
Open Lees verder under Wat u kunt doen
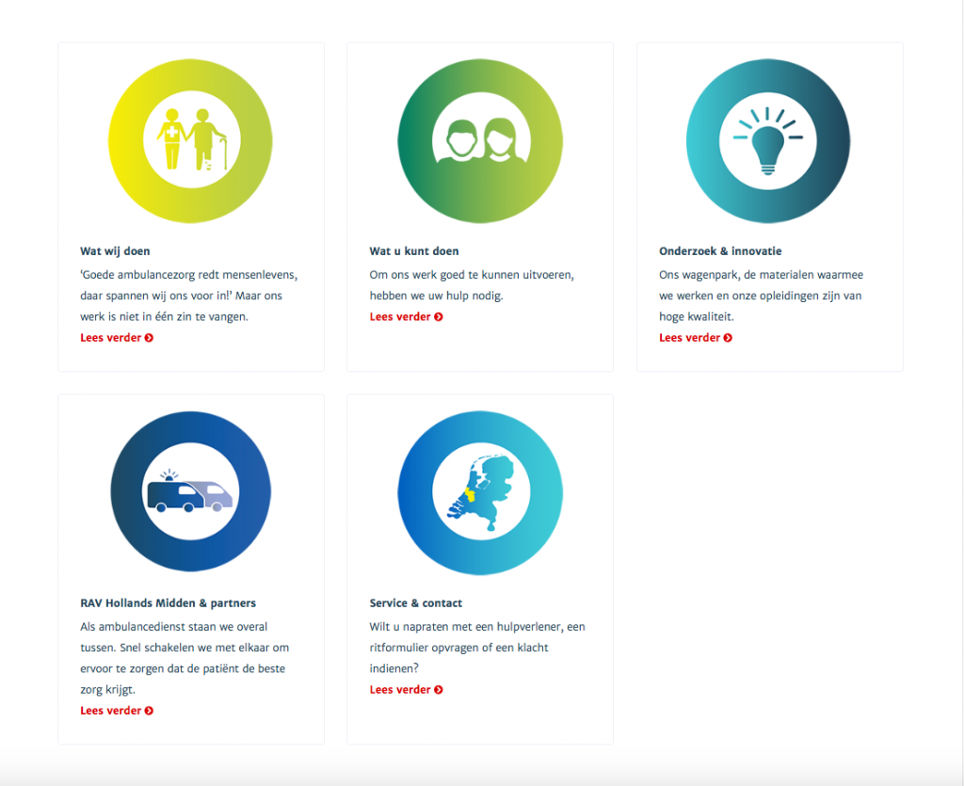407,317
